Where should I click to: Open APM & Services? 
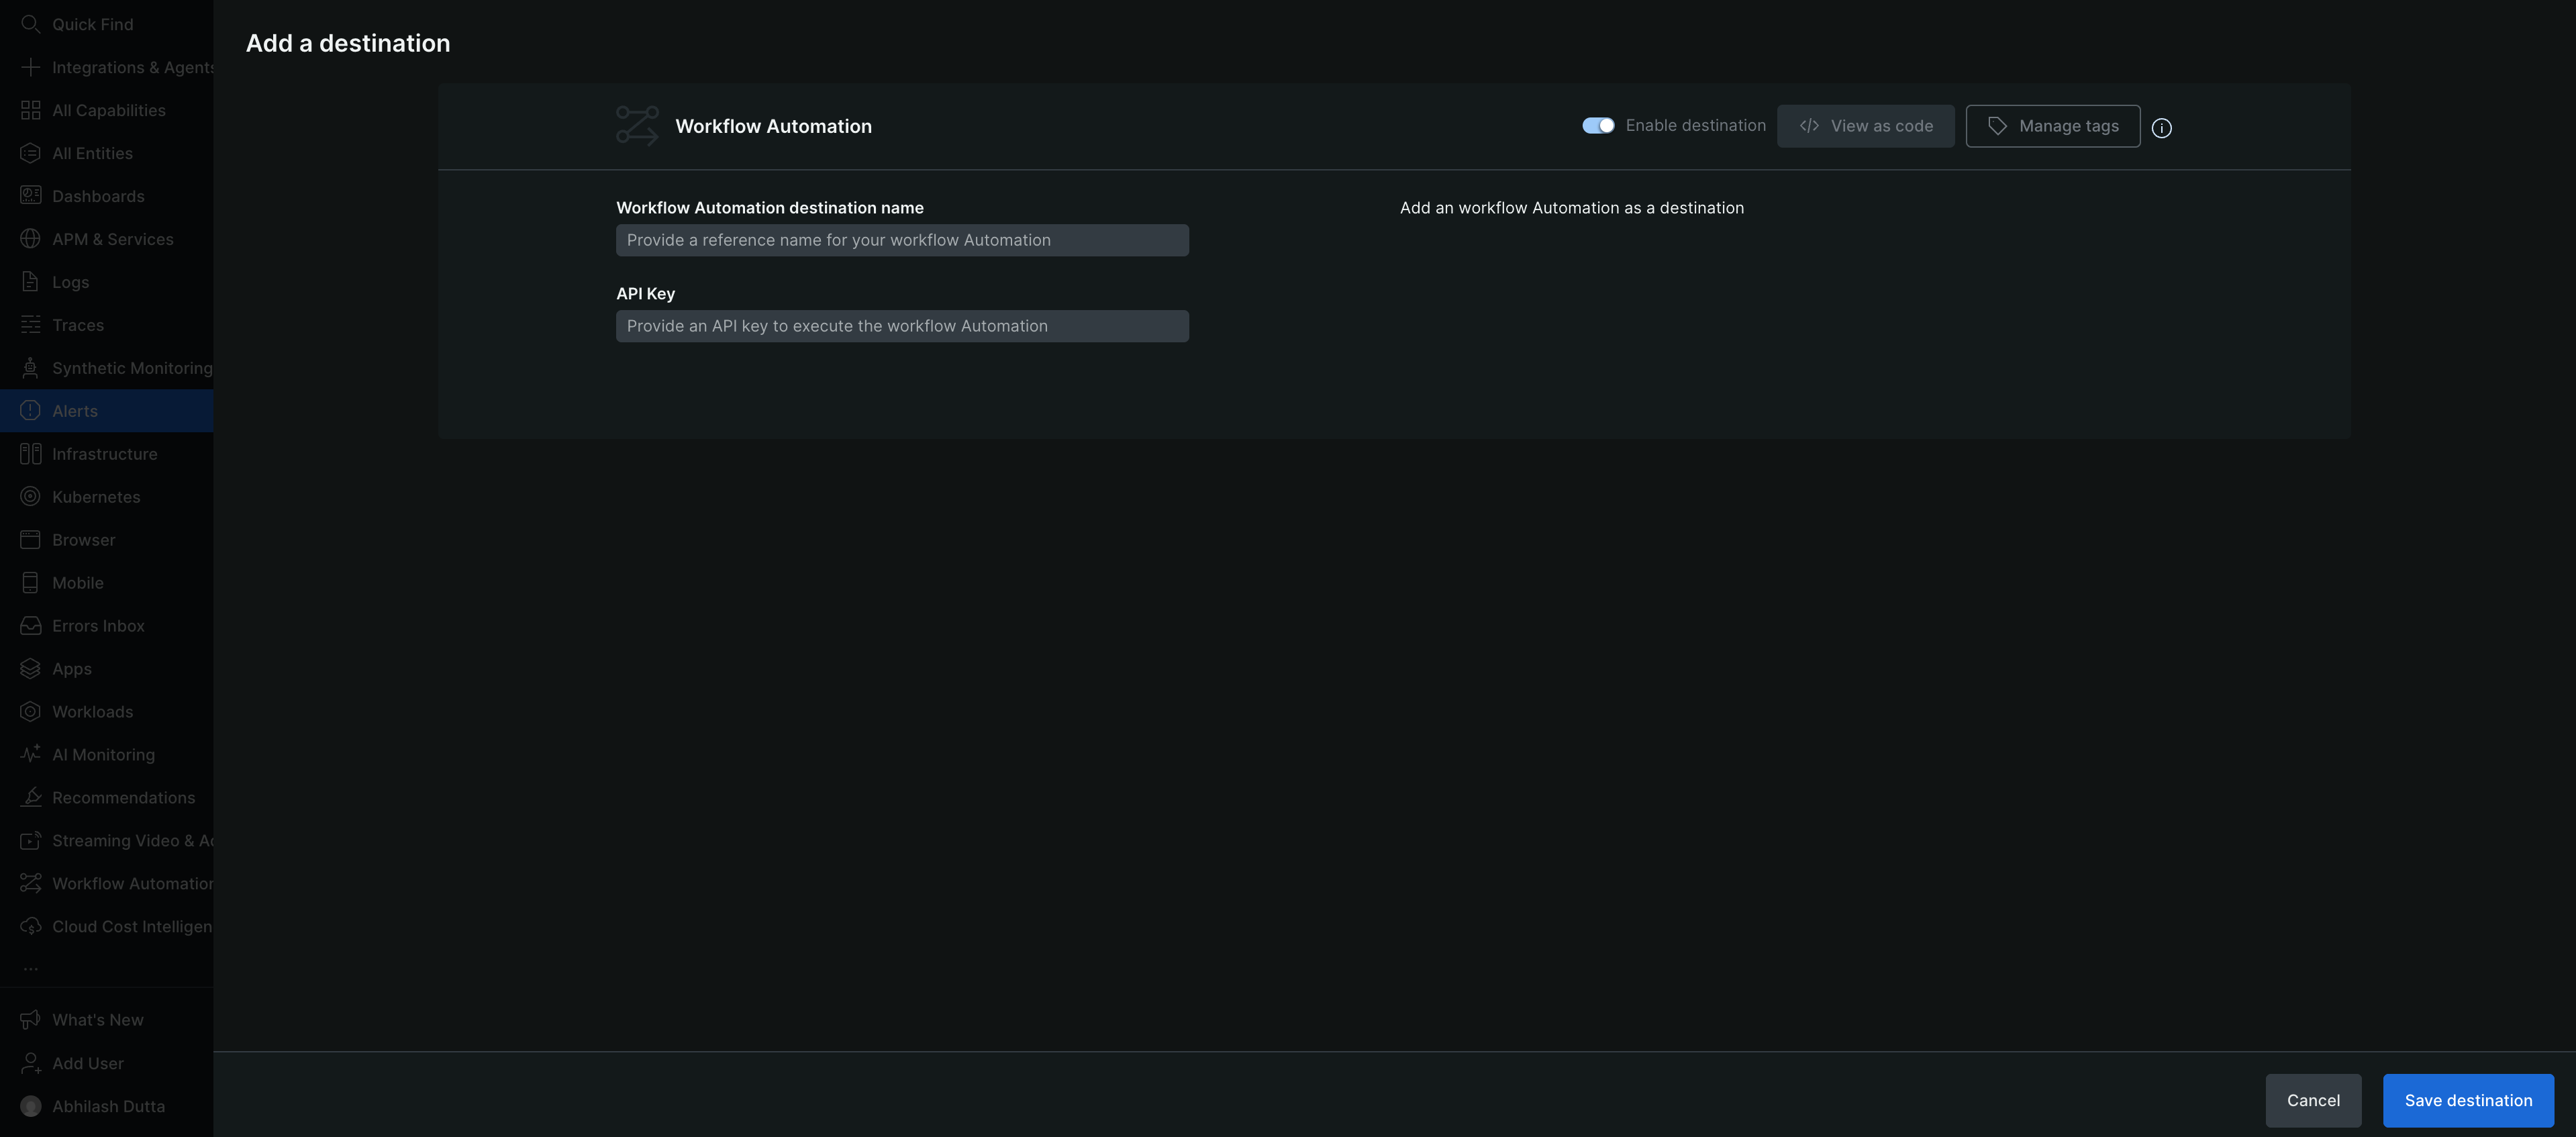pyautogui.click(x=113, y=239)
